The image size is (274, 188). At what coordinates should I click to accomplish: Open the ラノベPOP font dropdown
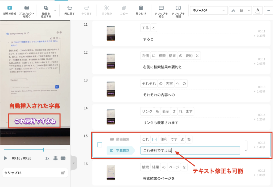[208, 10]
